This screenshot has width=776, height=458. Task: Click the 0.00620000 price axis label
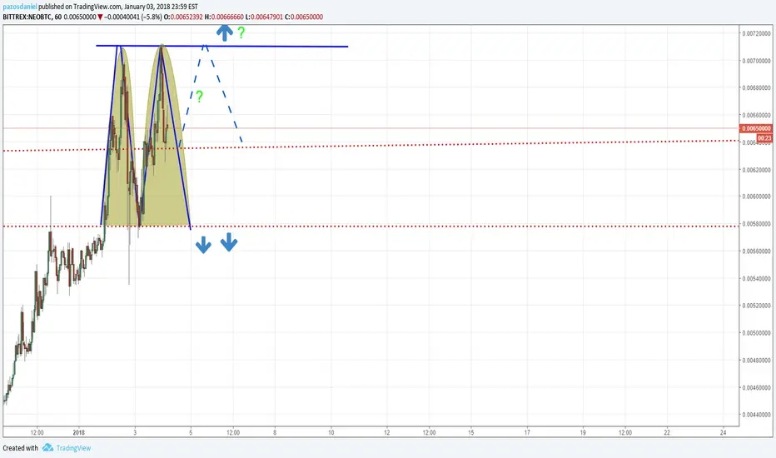pyautogui.click(x=756, y=170)
